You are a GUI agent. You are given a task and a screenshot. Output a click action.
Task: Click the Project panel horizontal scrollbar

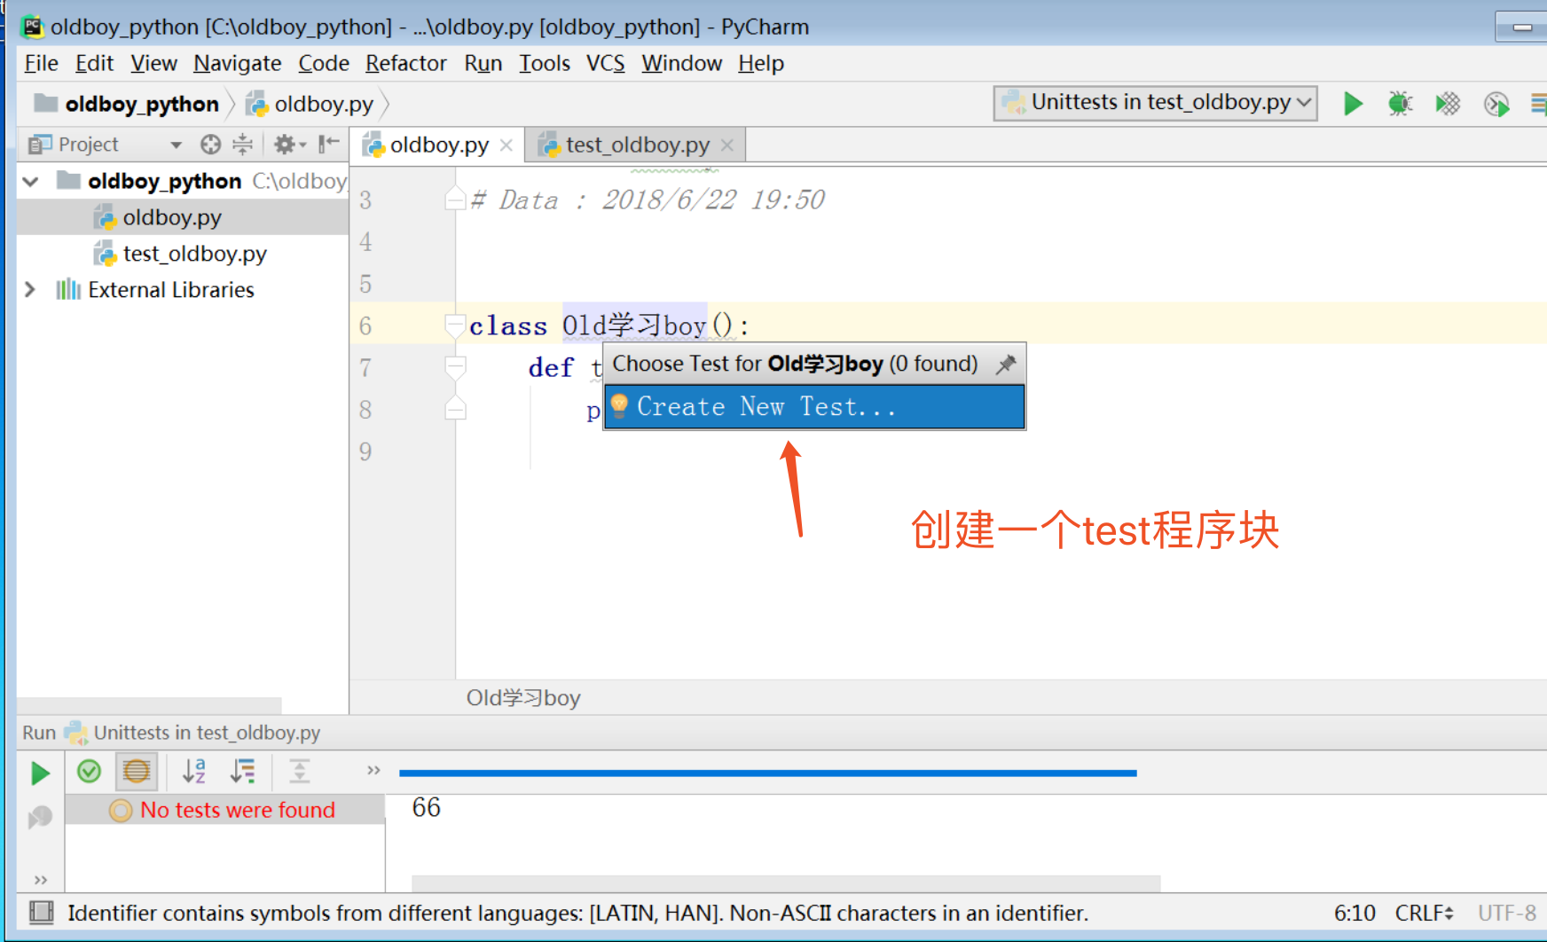pyautogui.click(x=149, y=705)
